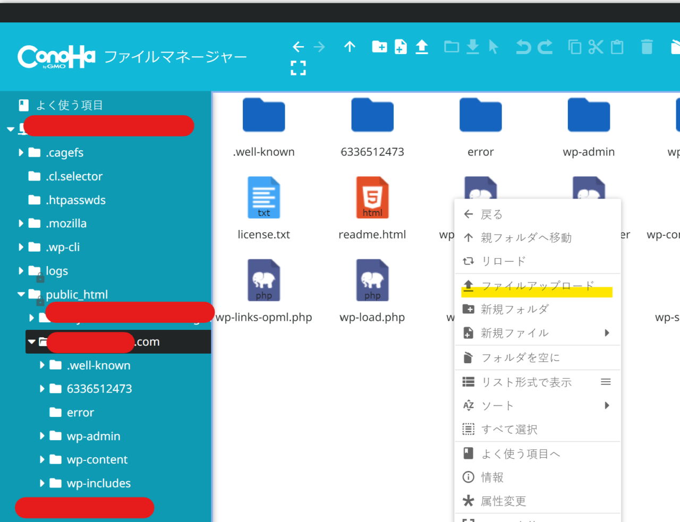The width and height of the screenshot is (680, 522).
Task: Choose 属性変更 in the context menu
Action: click(x=538, y=501)
